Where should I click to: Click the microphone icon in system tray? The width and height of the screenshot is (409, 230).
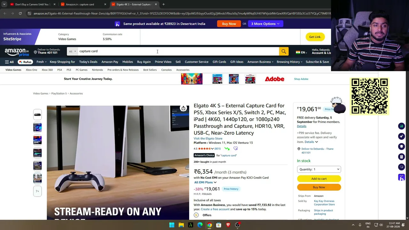[360, 225]
